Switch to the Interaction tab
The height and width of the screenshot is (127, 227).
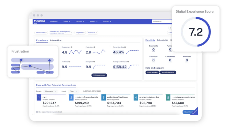tap(55, 40)
